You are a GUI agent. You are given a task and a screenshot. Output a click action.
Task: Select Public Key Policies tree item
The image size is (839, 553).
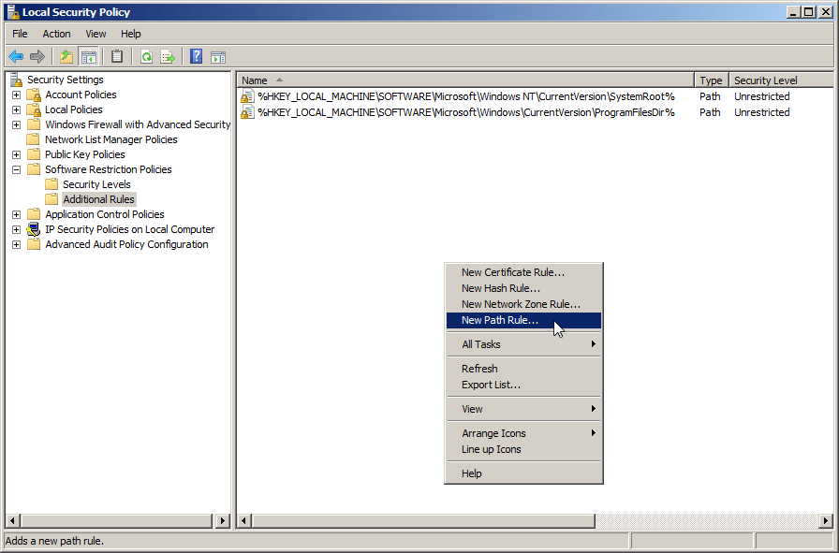point(85,154)
